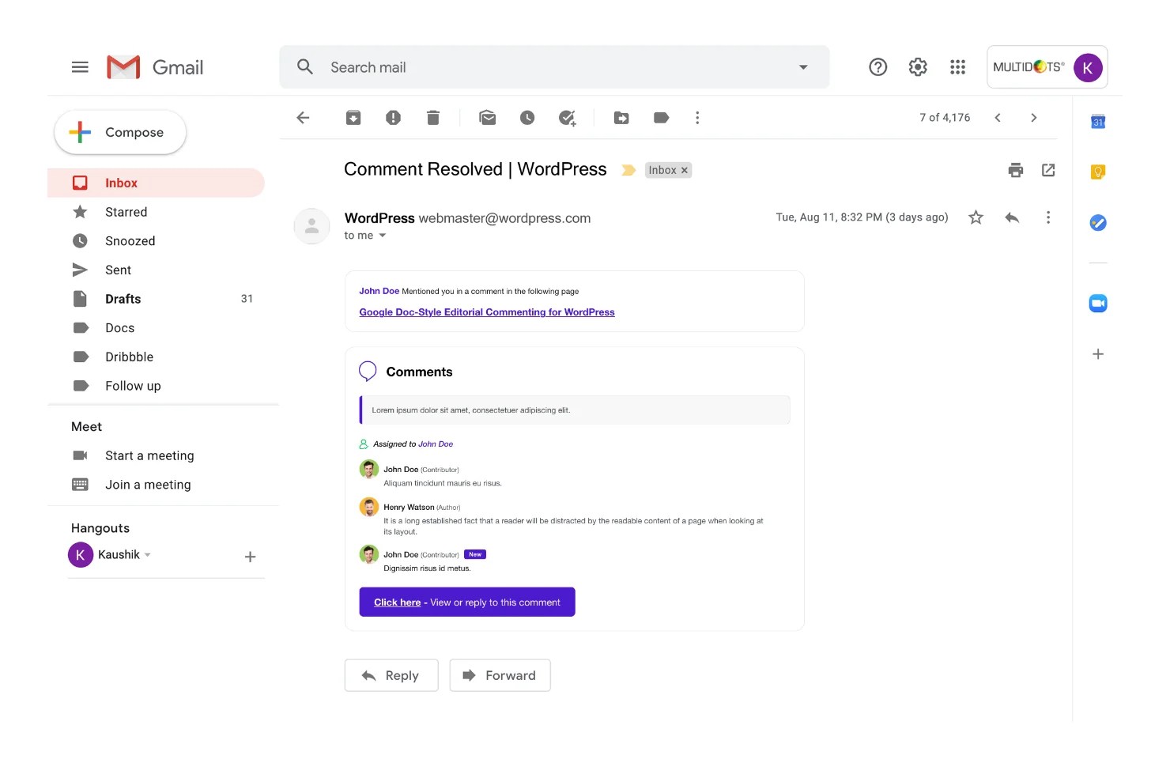Open email in new window
The image size is (1170, 759).
pos(1048,170)
